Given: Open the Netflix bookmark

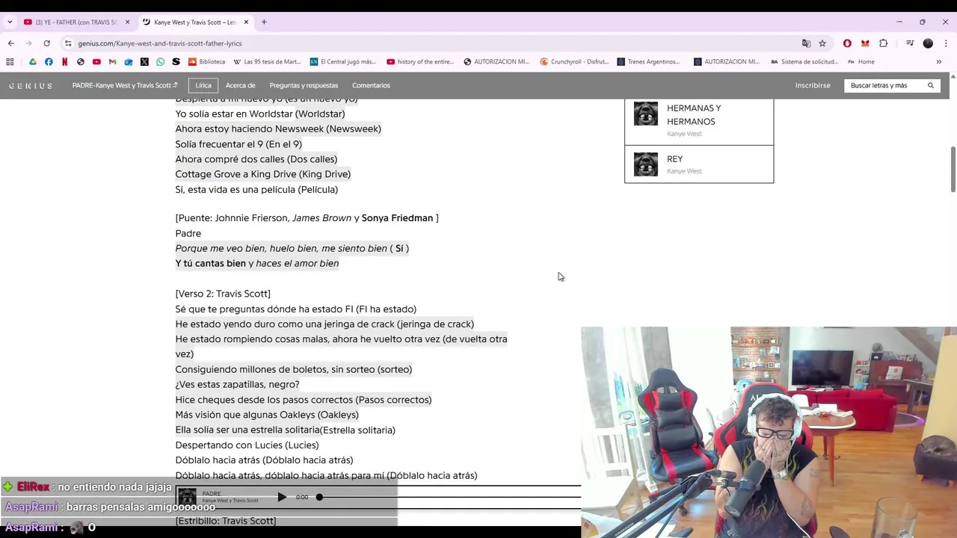Looking at the screenshot, I should point(64,62).
